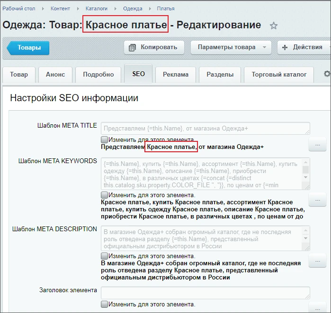Open the Действия menu button
Screen dimensions: 331x313
[x=304, y=47]
